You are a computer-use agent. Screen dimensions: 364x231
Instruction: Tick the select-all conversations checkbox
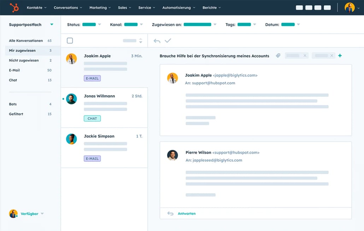70,41
